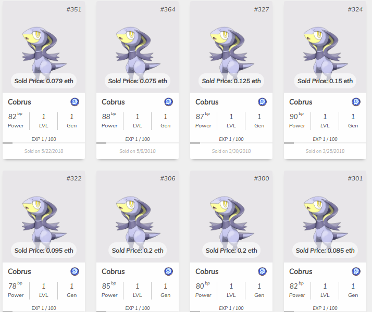
Task: Click the Sold on 5/8/2018 date
Action: coord(138,151)
